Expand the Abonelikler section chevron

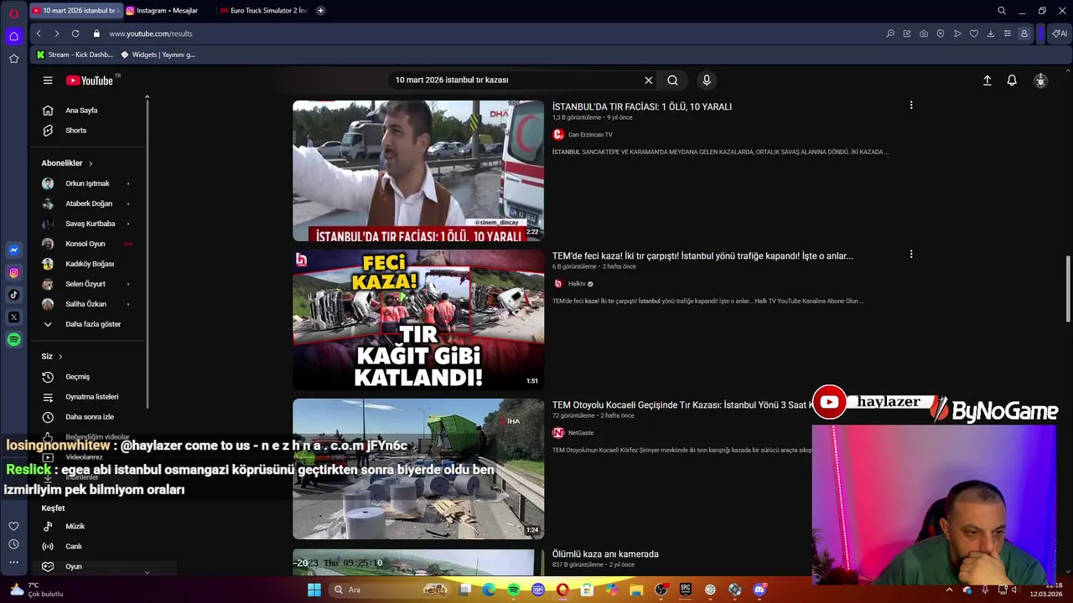91,163
